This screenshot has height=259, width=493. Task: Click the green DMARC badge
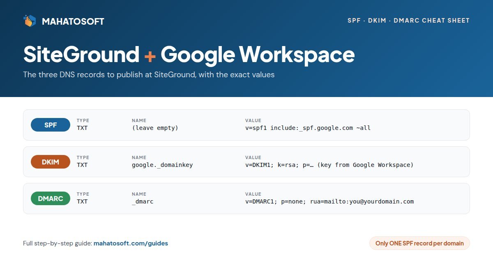coord(51,199)
